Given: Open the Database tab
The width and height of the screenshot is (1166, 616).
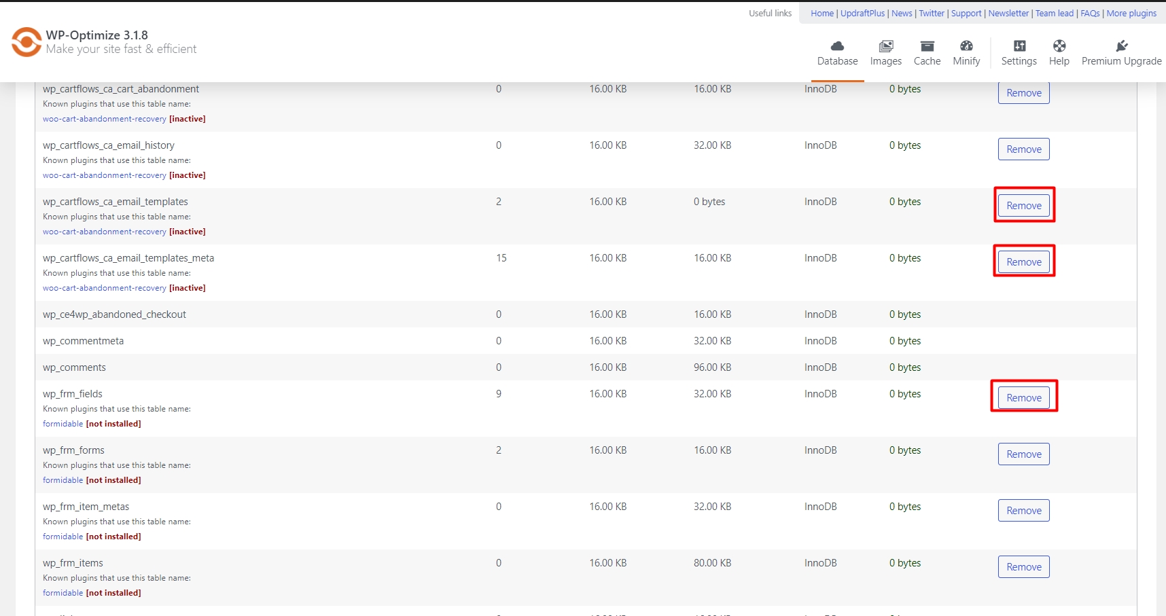Looking at the screenshot, I should tap(837, 53).
